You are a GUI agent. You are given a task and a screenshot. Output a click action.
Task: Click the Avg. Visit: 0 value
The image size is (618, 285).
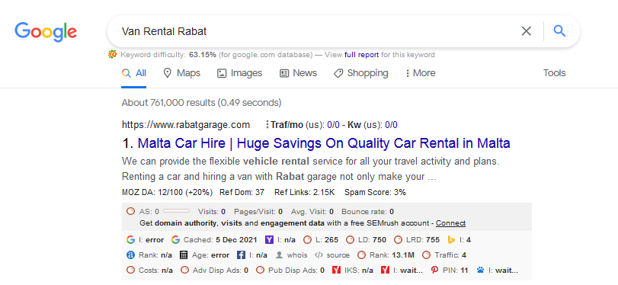click(x=312, y=211)
